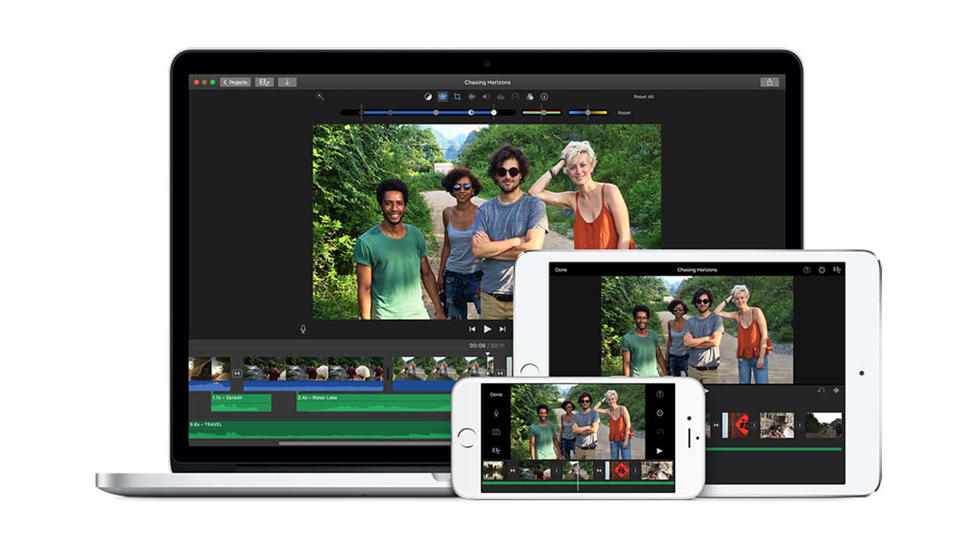
Task: Click the Reset All button
Action: (644, 97)
